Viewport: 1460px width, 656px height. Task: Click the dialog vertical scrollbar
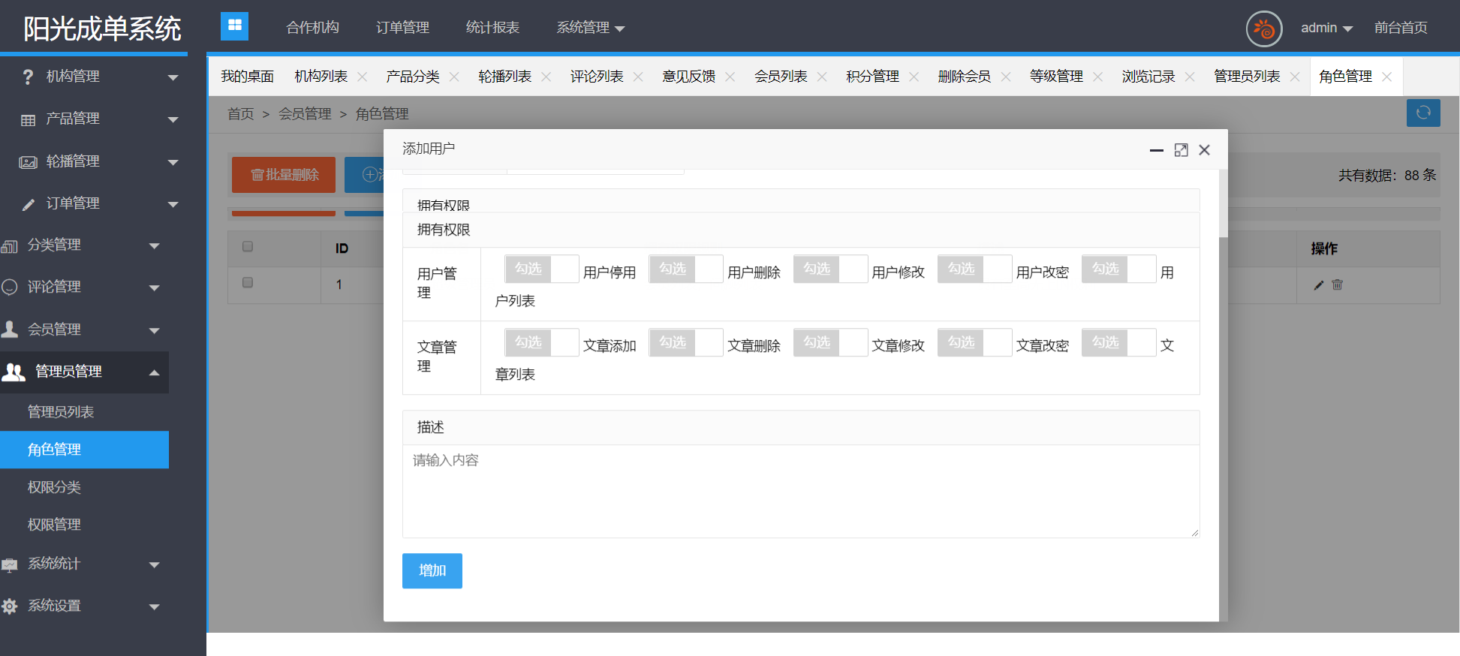[x=1223, y=204]
